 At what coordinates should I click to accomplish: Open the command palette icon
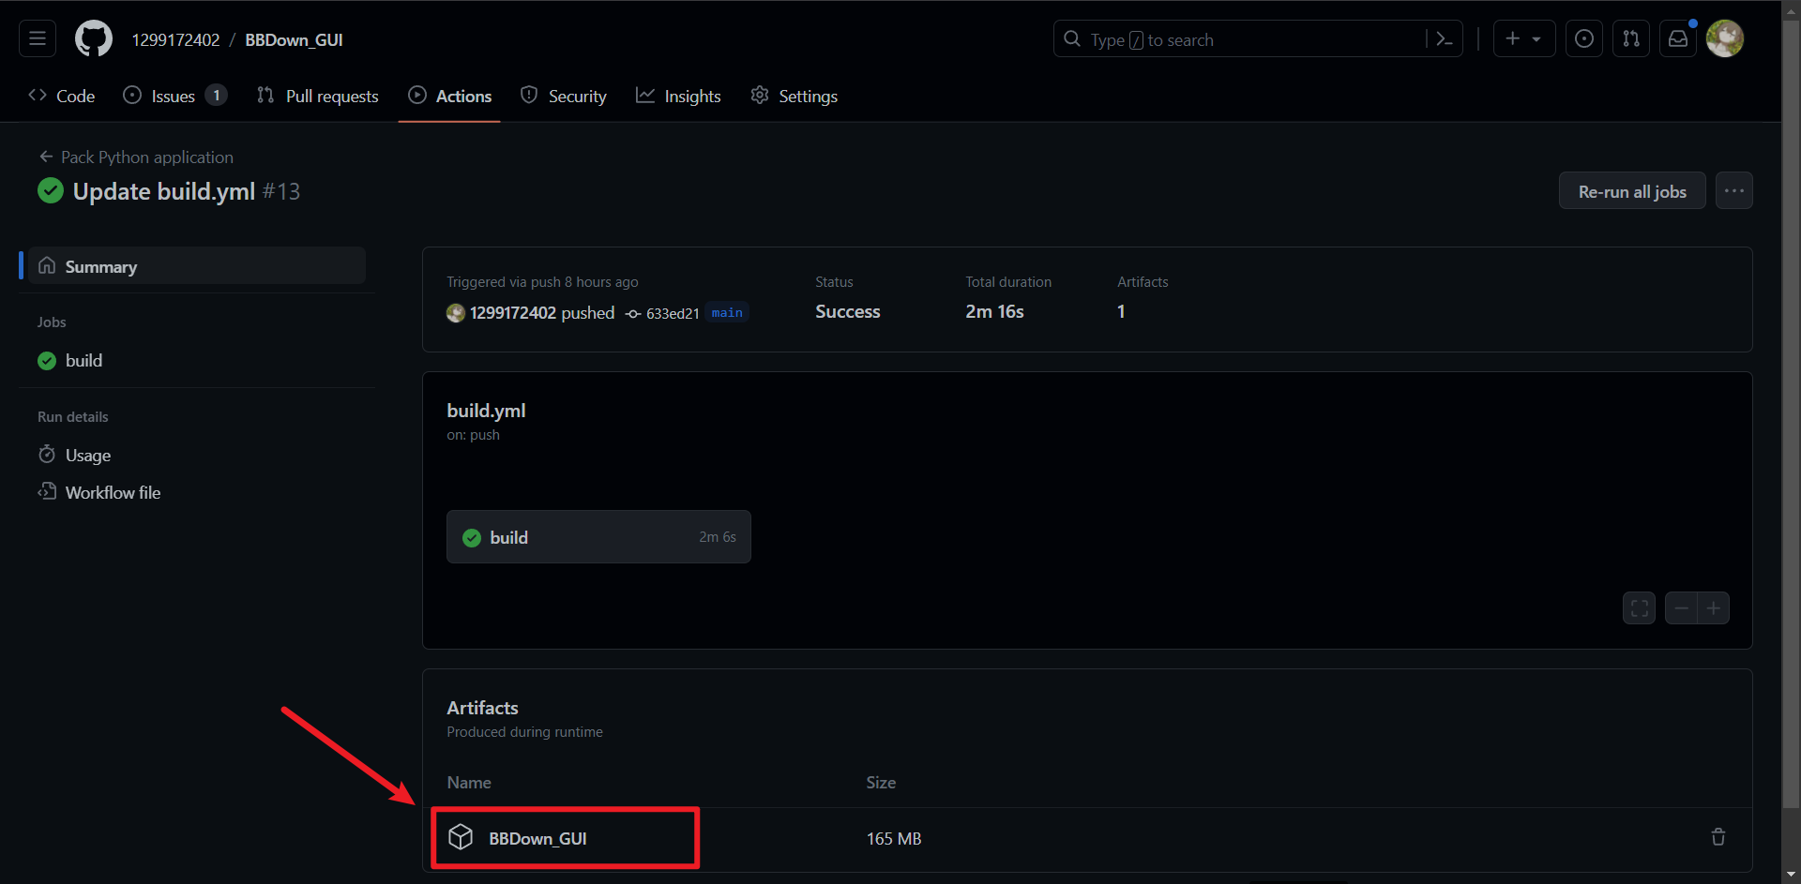click(1444, 39)
